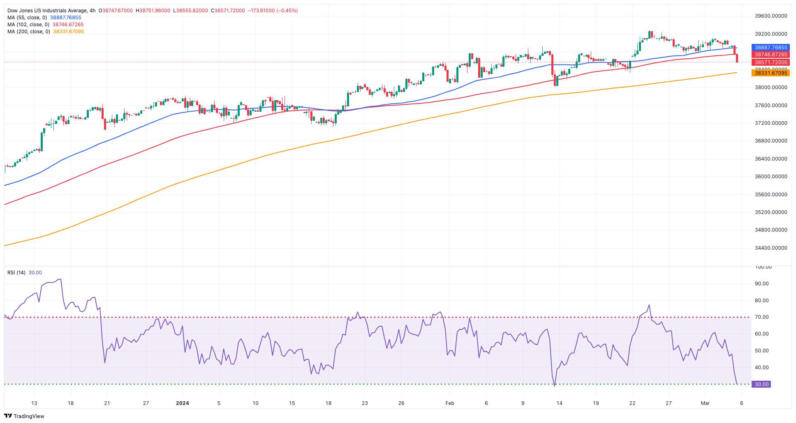
Task: Click the 22 date label on time axis
Action: (632, 403)
